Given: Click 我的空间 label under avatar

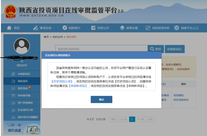Looking at the screenshot, I should click(22, 65).
